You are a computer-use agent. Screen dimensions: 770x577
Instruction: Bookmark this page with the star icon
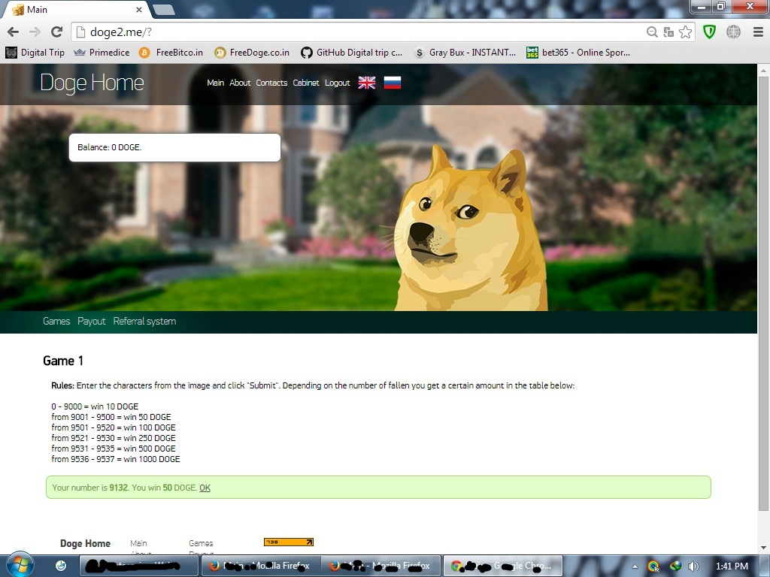pos(686,32)
